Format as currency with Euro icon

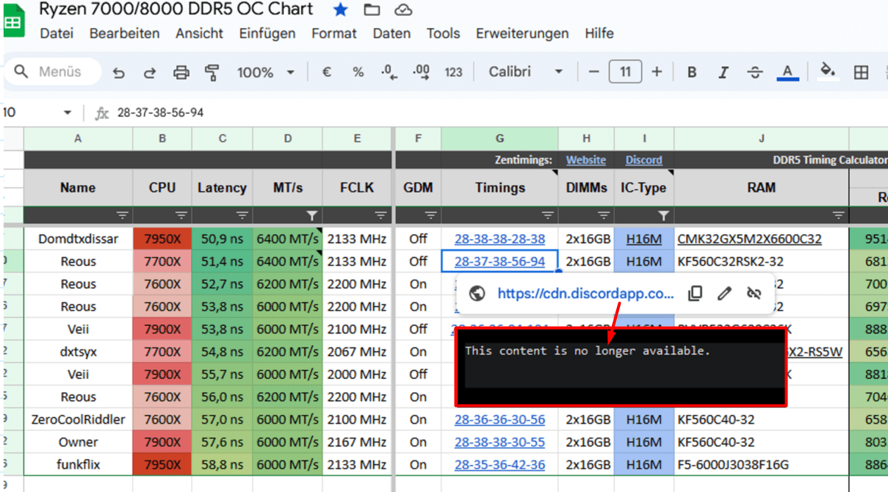(327, 72)
